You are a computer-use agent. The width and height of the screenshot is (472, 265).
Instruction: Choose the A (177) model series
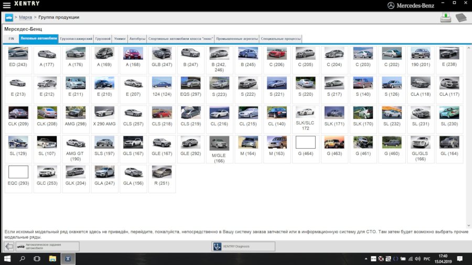tap(47, 60)
